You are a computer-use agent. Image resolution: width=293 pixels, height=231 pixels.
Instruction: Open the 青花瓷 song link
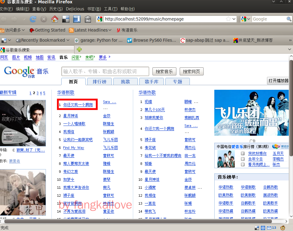[150, 148]
